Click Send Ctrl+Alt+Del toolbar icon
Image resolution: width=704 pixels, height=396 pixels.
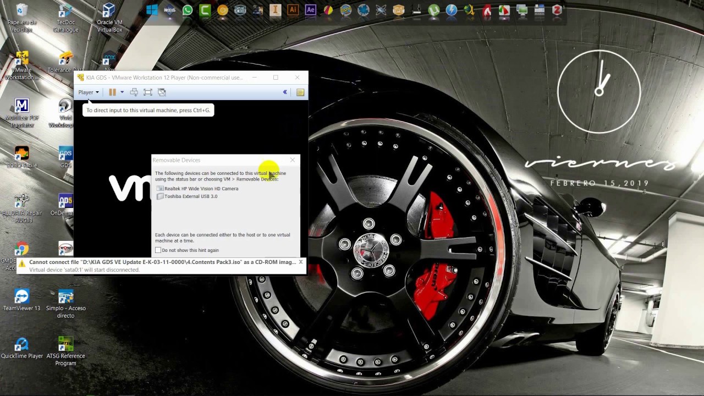pyautogui.click(x=134, y=92)
